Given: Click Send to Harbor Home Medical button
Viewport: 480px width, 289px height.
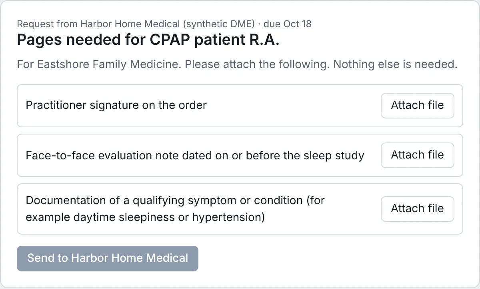Looking at the screenshot, I should point(108,259).
